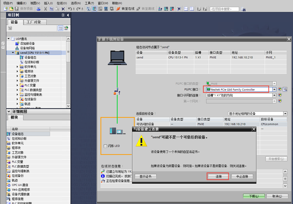The width and height of the screenshot is (293, 204).
Task: Open the PG/PC 接口 dropdown
Action: [274, 90]
